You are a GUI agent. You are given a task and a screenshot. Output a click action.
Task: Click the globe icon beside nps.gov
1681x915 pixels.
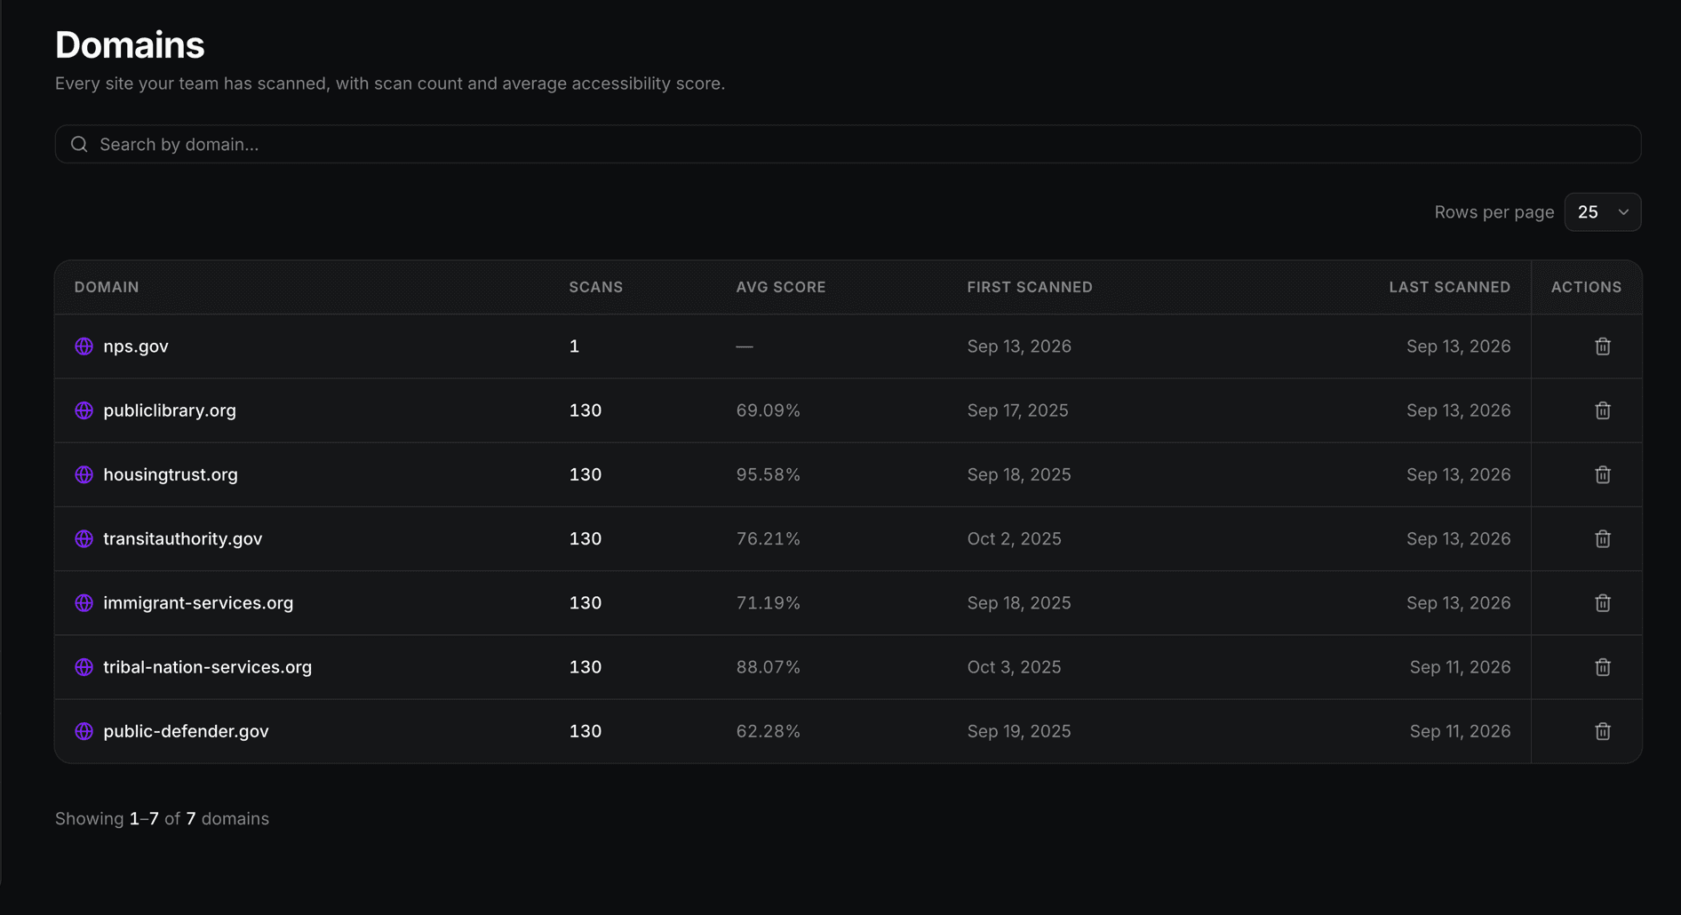tap(84, 346)
